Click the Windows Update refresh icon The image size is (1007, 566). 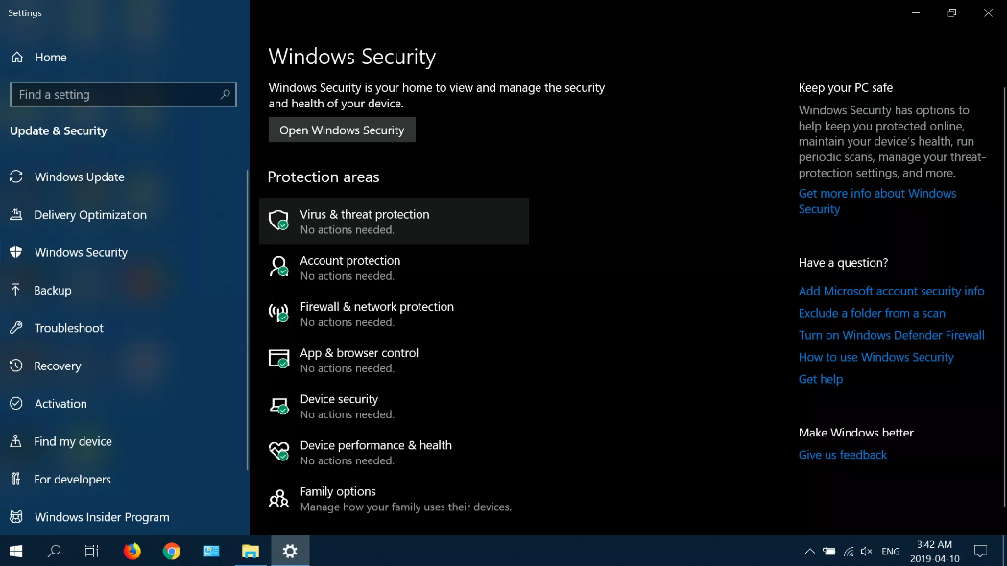pyautogui.click(x=16, y=177)
